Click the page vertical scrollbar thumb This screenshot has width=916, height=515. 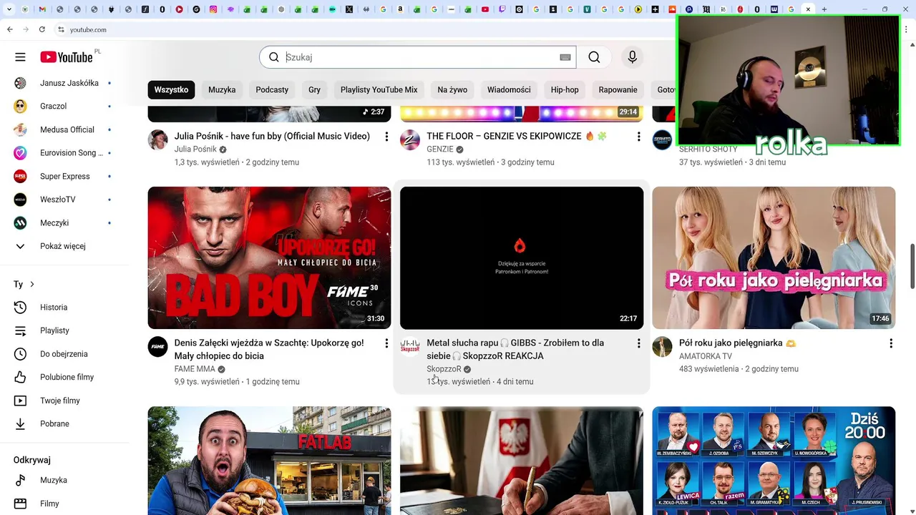click(912, 266)
